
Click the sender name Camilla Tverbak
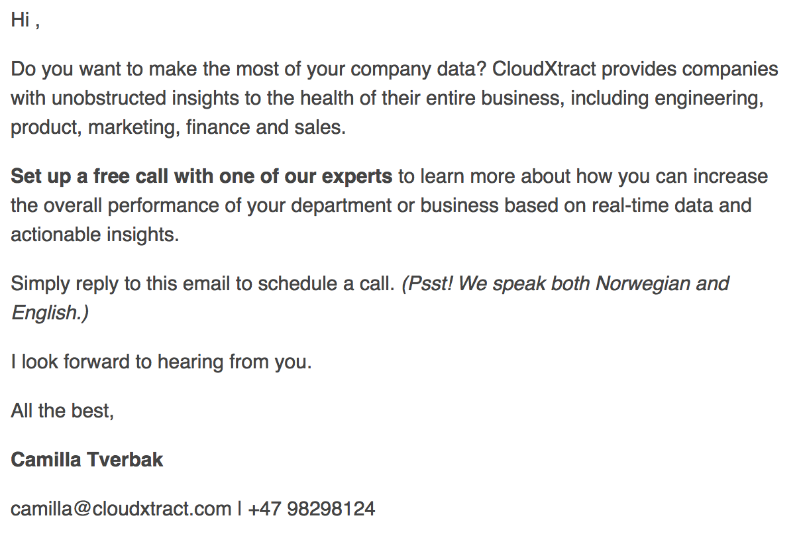tap(87, 459)
